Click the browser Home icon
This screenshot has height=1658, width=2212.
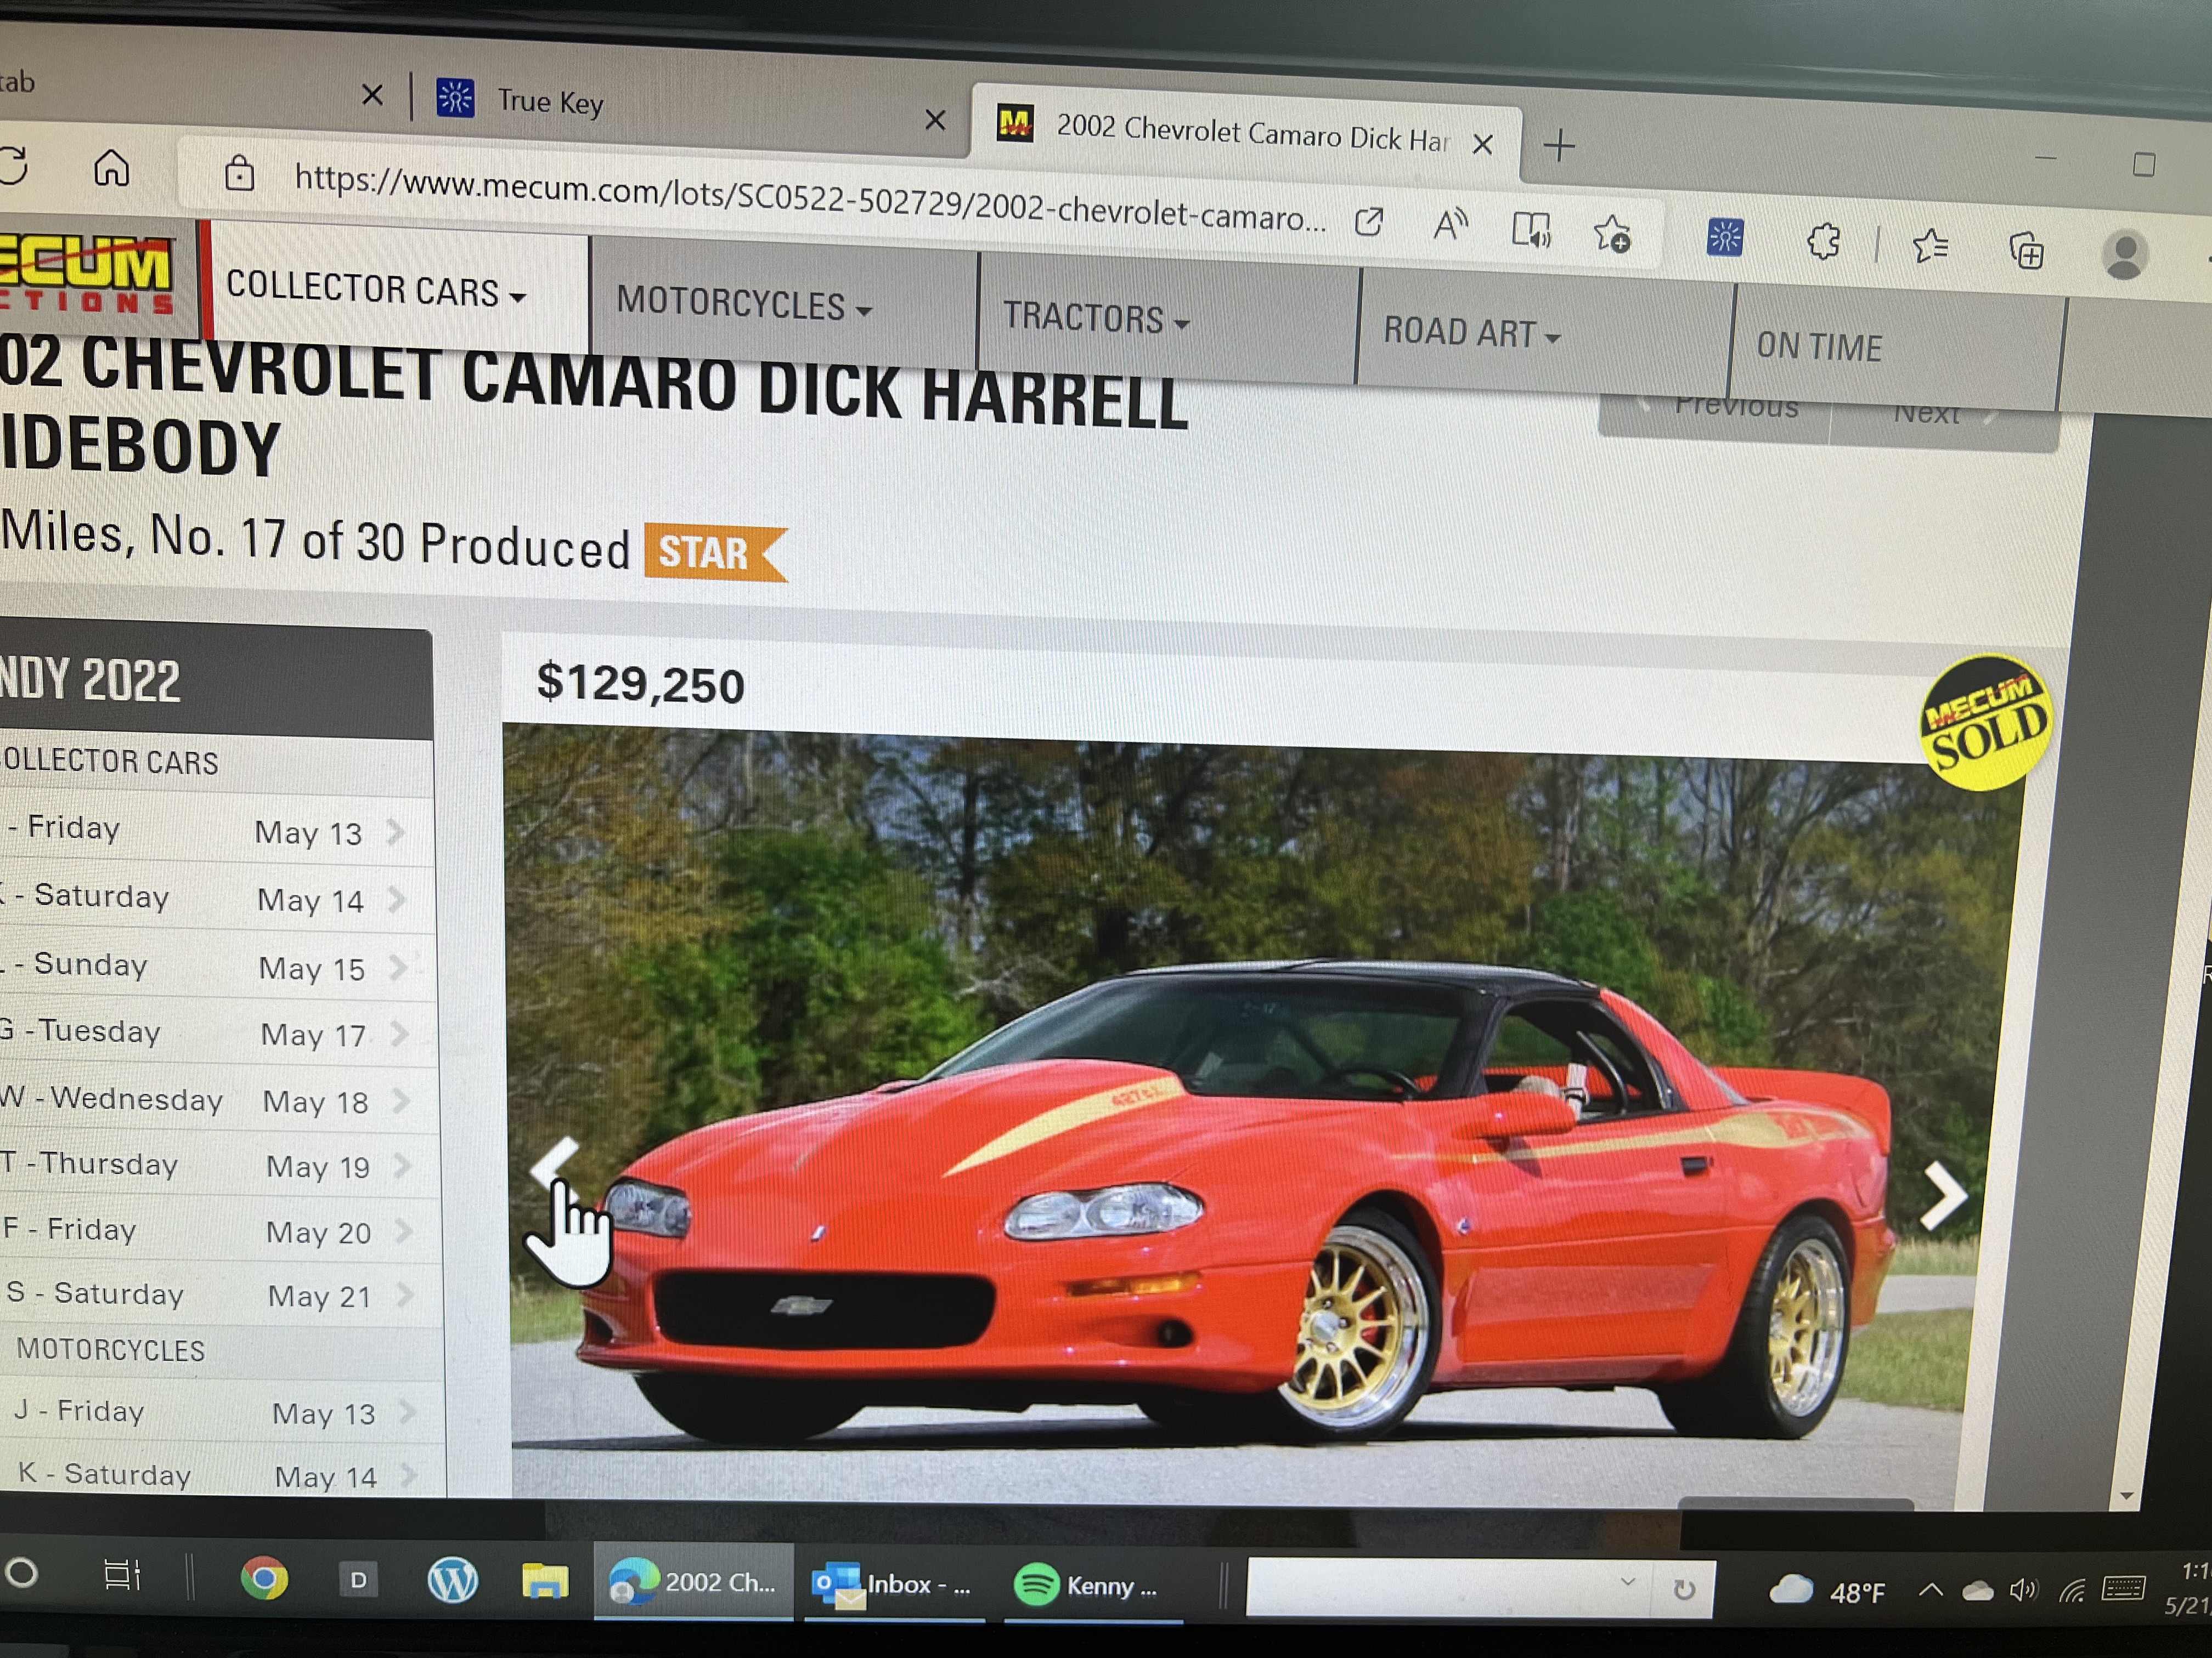tap(111, 167)
